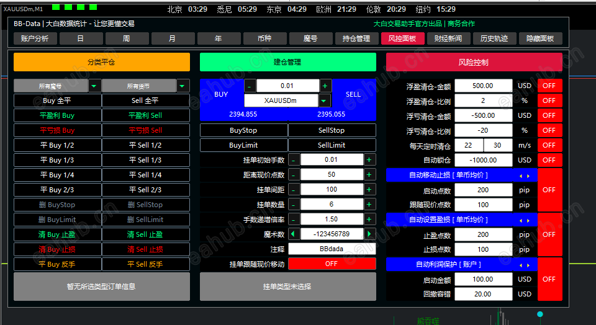Click right arrow beside 魔术数 field
The image size is (596, 325).
point(369,234)
